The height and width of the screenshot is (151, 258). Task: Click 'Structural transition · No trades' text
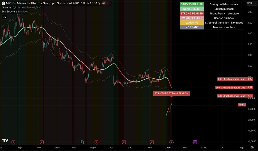[x=224, y=23]
